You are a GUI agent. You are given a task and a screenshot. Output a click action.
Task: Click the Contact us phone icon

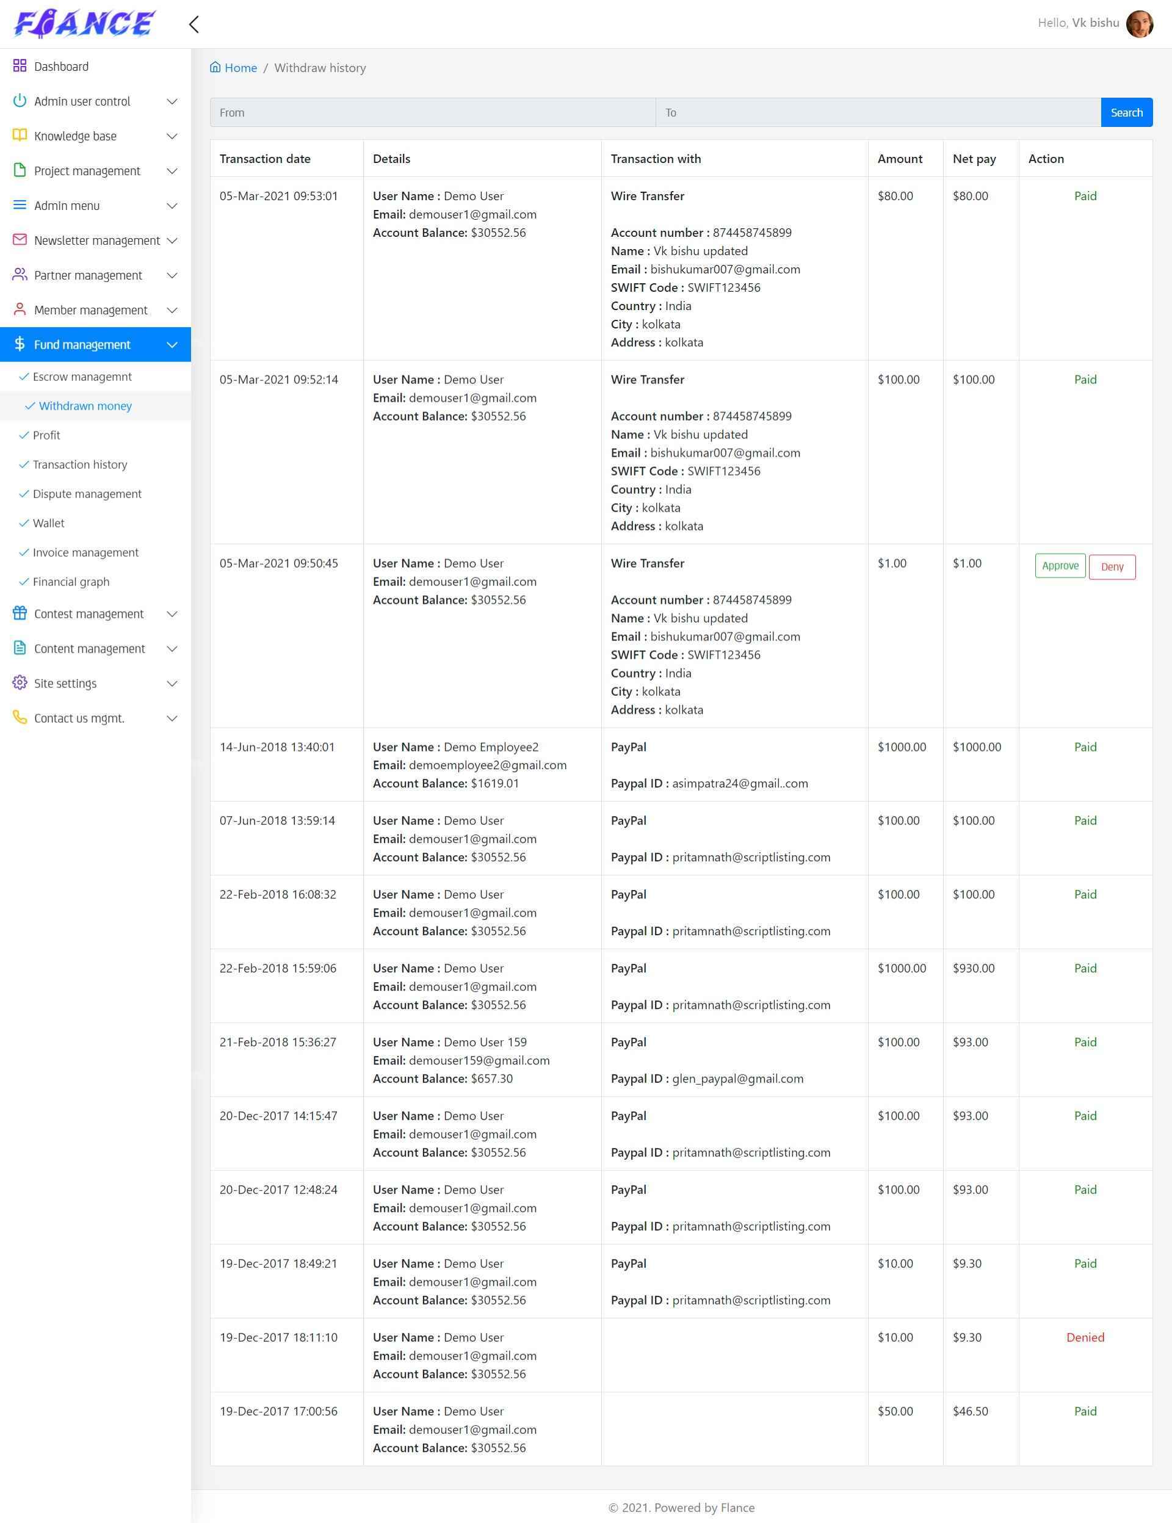click(20, 718)
